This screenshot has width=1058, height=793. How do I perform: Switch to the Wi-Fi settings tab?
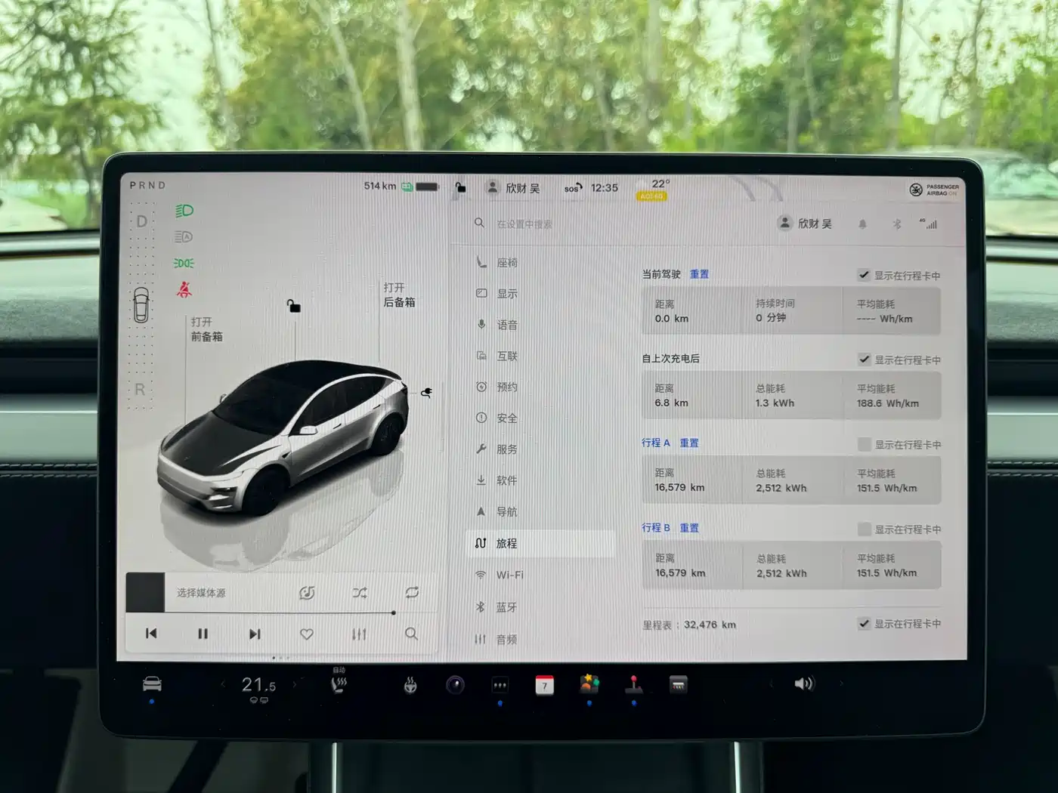tap(510, 574)
